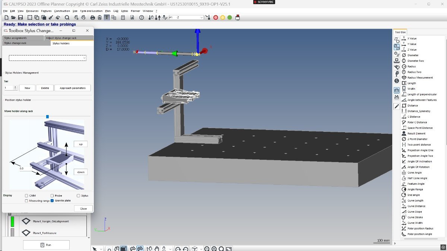Expand dropdown arrow beside pointer tool at bottom
Screen dimensions: 447x251
click(102, 248)
